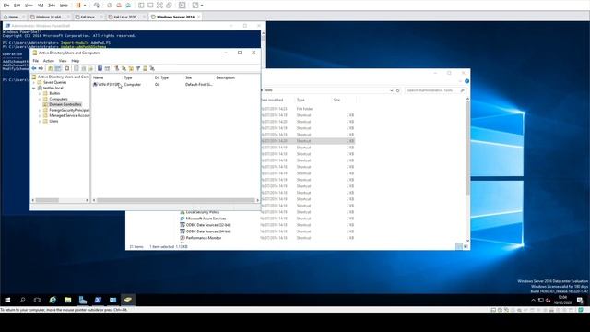Expand the ForeignSecurityPrincipals arrow
Image resolution: width=590 pixels, height=332 pixels.
(40, 111)
